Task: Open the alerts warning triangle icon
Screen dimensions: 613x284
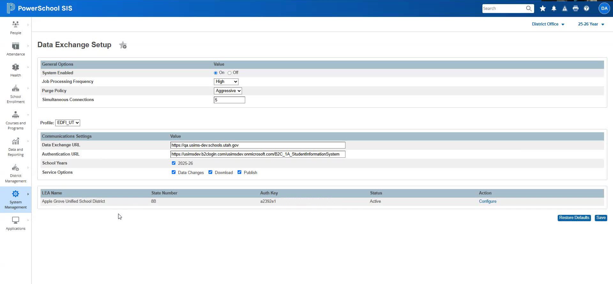Action: click(565, 9)
